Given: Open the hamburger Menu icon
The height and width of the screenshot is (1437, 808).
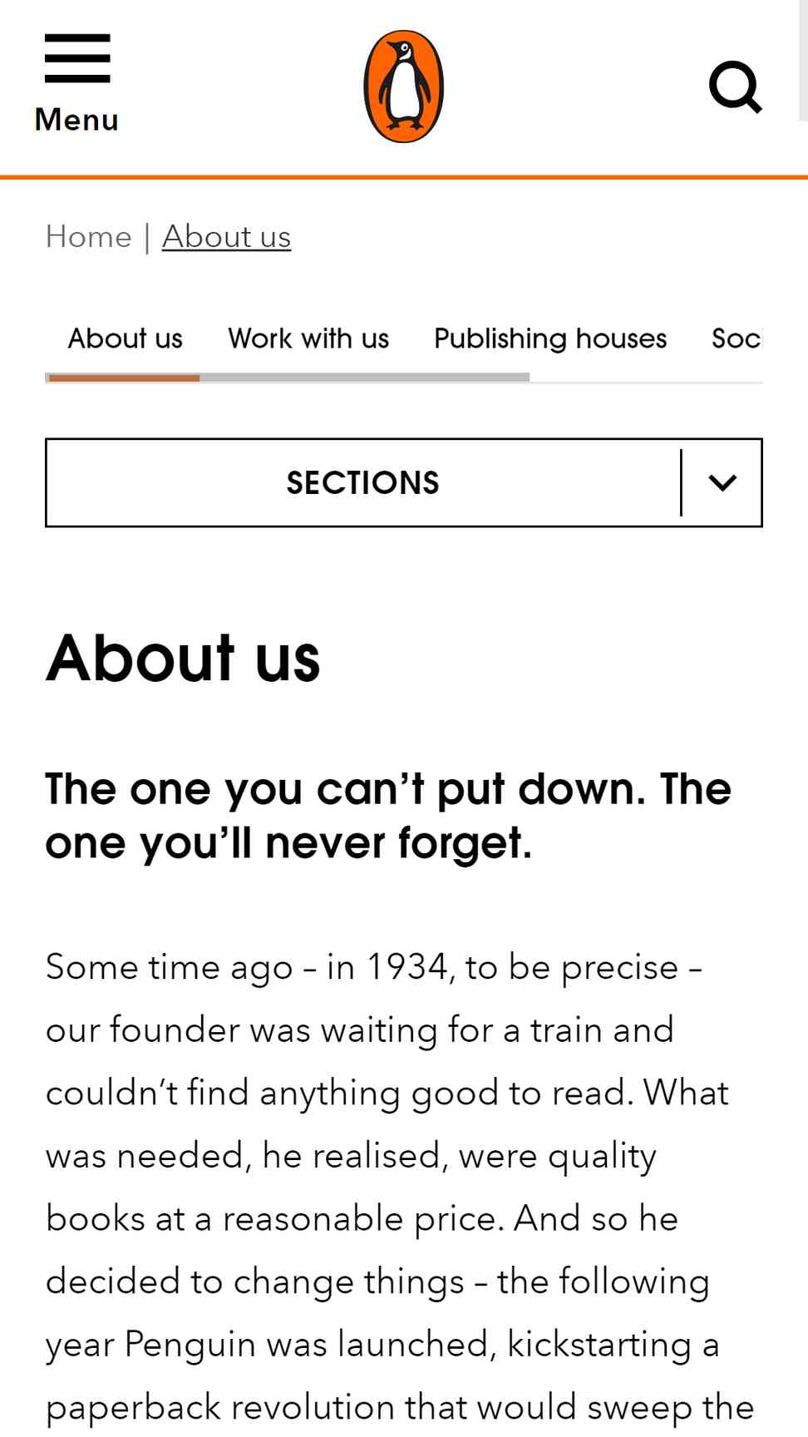Looking at the screenshot, I should click(77, 58).
